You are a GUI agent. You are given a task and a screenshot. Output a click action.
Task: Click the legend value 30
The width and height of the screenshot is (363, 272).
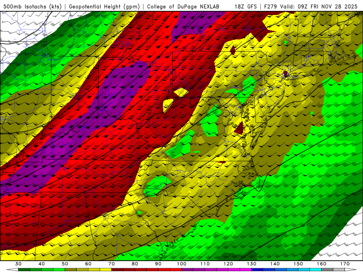point(18,264)
